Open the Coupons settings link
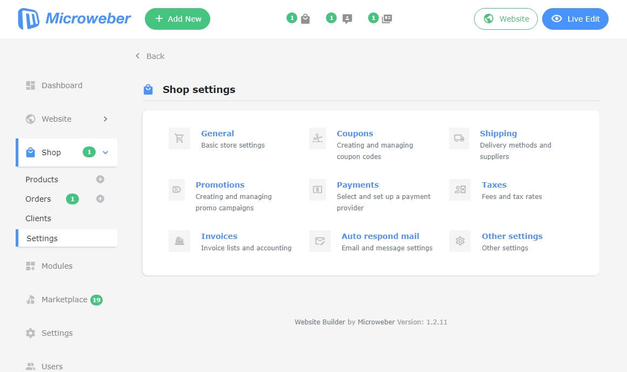Viewport: 627px width, 372px height. [355, 134]
